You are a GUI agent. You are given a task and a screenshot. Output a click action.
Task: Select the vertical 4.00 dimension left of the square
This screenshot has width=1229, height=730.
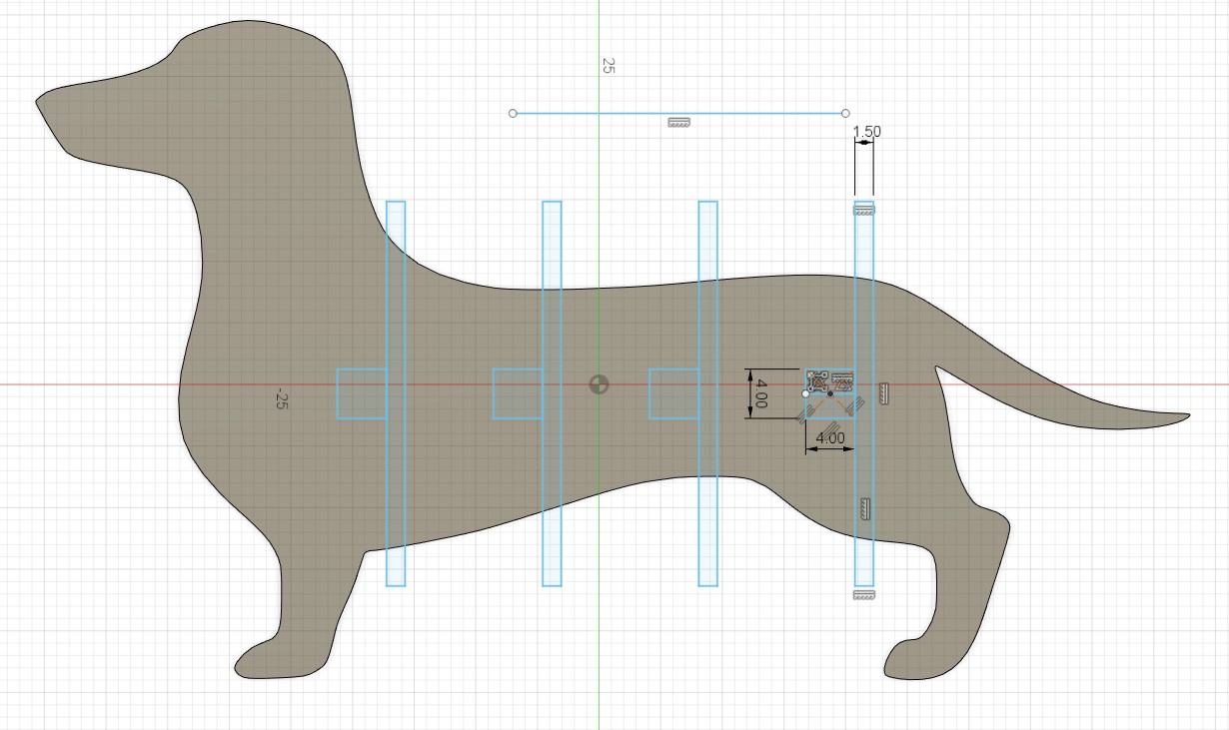[761, 392]
